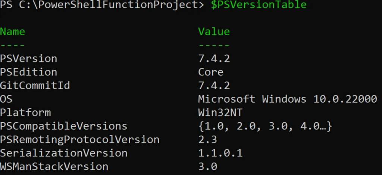Click the WSManStackVersion value 3.0

[x=207, y=167]
